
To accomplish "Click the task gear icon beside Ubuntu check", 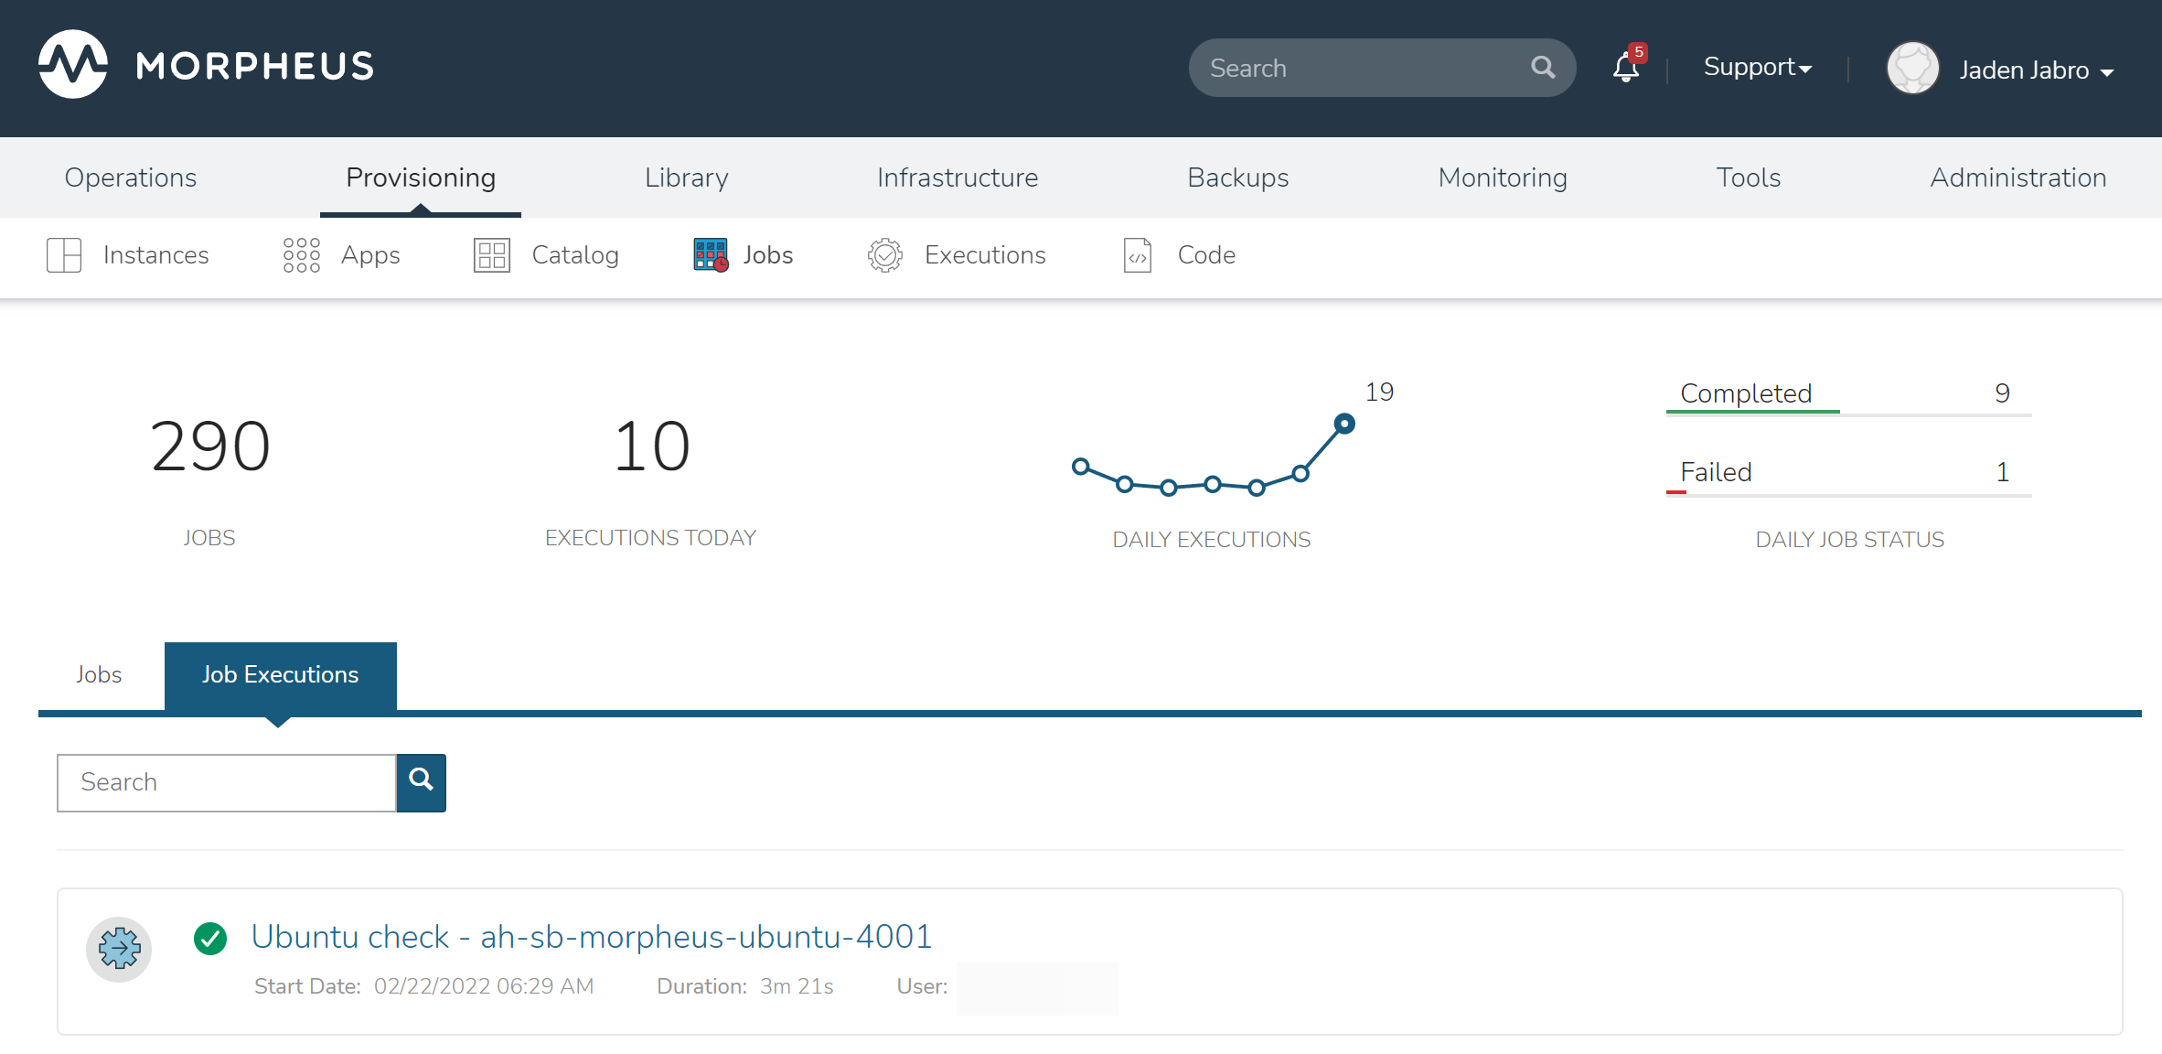I will tap(119, 949).
